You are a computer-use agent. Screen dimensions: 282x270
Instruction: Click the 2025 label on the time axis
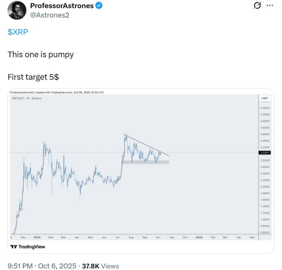pos(37,237)
